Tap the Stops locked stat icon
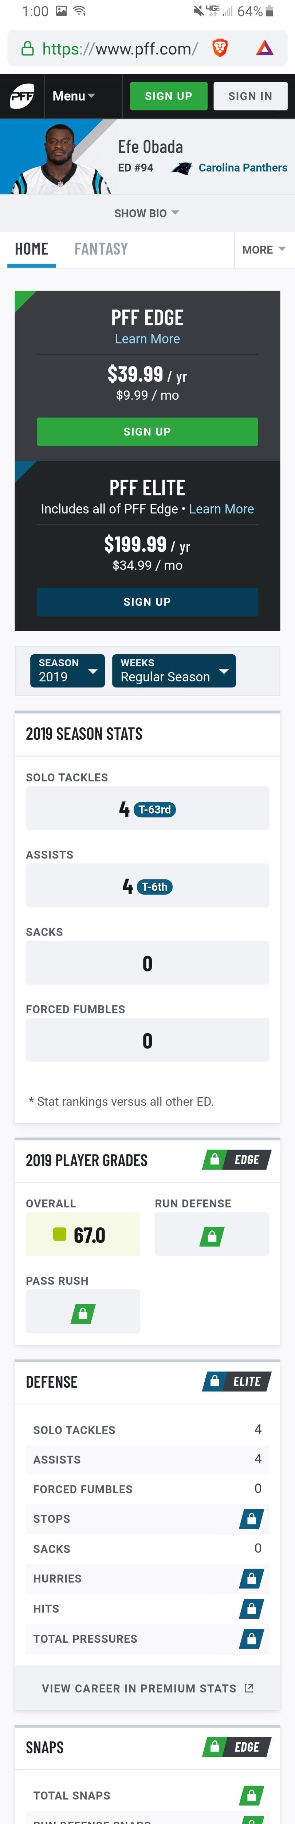This screenshot has width=295, height=1824. tap(251, 1519)
